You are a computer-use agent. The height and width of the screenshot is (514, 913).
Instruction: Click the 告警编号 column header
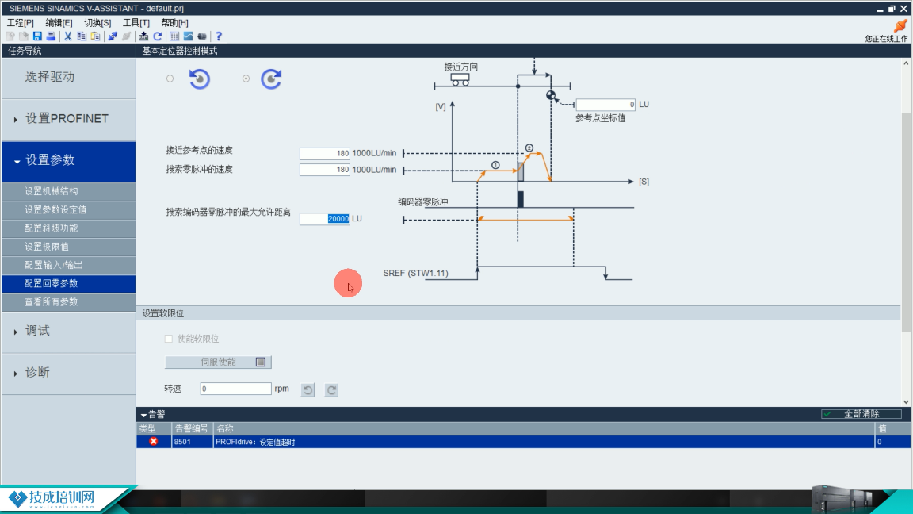192,428
